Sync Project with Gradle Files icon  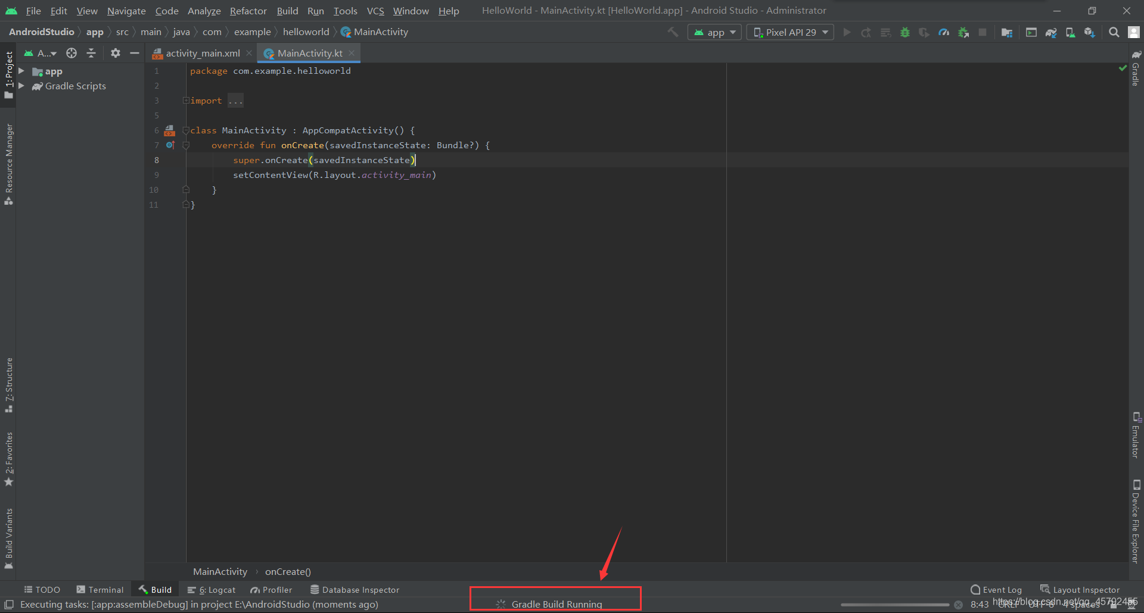(1051, 32)
